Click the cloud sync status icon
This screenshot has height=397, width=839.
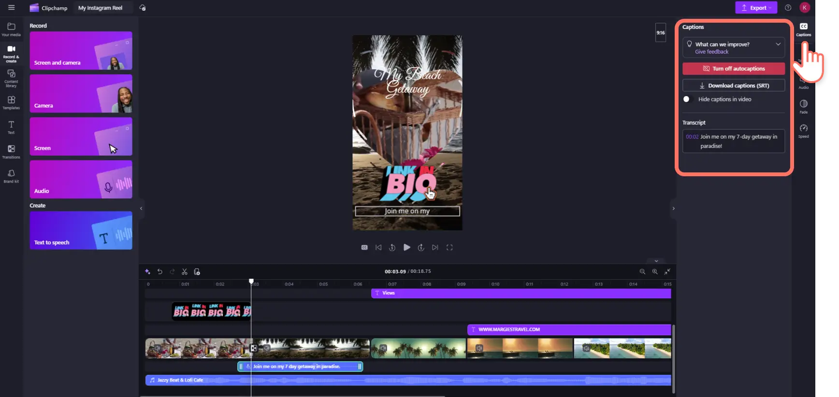(x=143, y=8)
